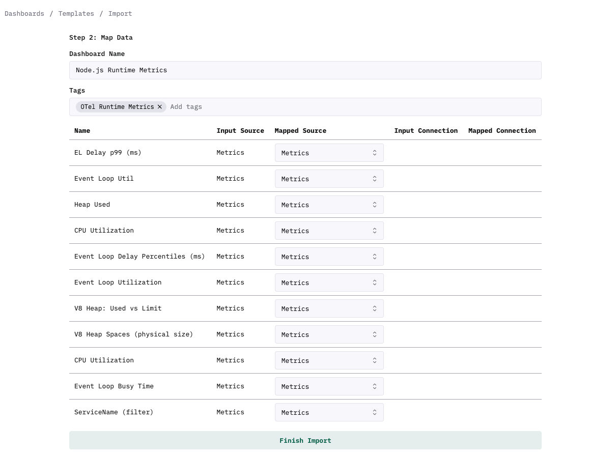Click the chevron icon in EL Delay p99 selector

pos(375,153)
